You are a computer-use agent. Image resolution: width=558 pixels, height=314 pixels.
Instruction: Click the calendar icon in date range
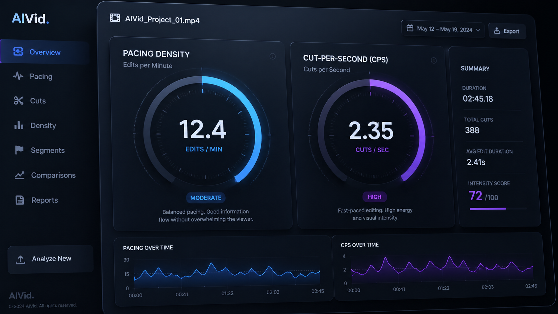pos(410,28)
